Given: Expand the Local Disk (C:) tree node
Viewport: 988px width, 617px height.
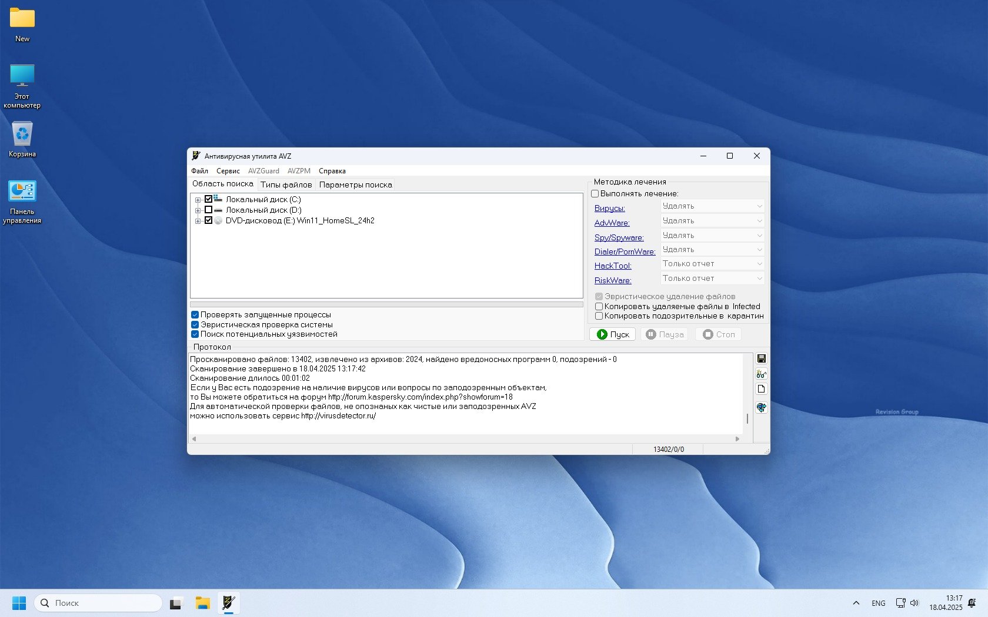Looking at the screenshot, I should click(x=198, y=200).
